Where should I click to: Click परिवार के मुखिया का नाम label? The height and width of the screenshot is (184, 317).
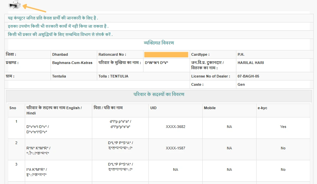point(120,63)
